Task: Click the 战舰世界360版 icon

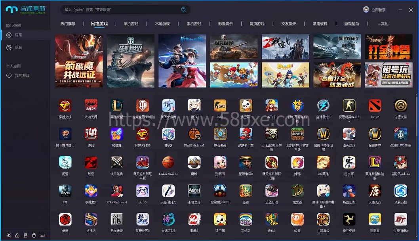Action: click(x=400, y=134)
